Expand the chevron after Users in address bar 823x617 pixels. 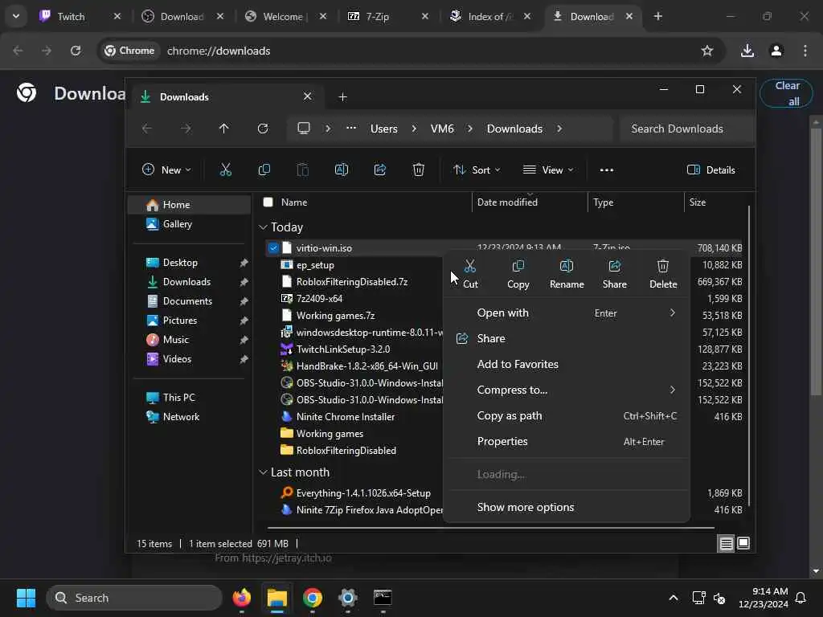(414, 129)
